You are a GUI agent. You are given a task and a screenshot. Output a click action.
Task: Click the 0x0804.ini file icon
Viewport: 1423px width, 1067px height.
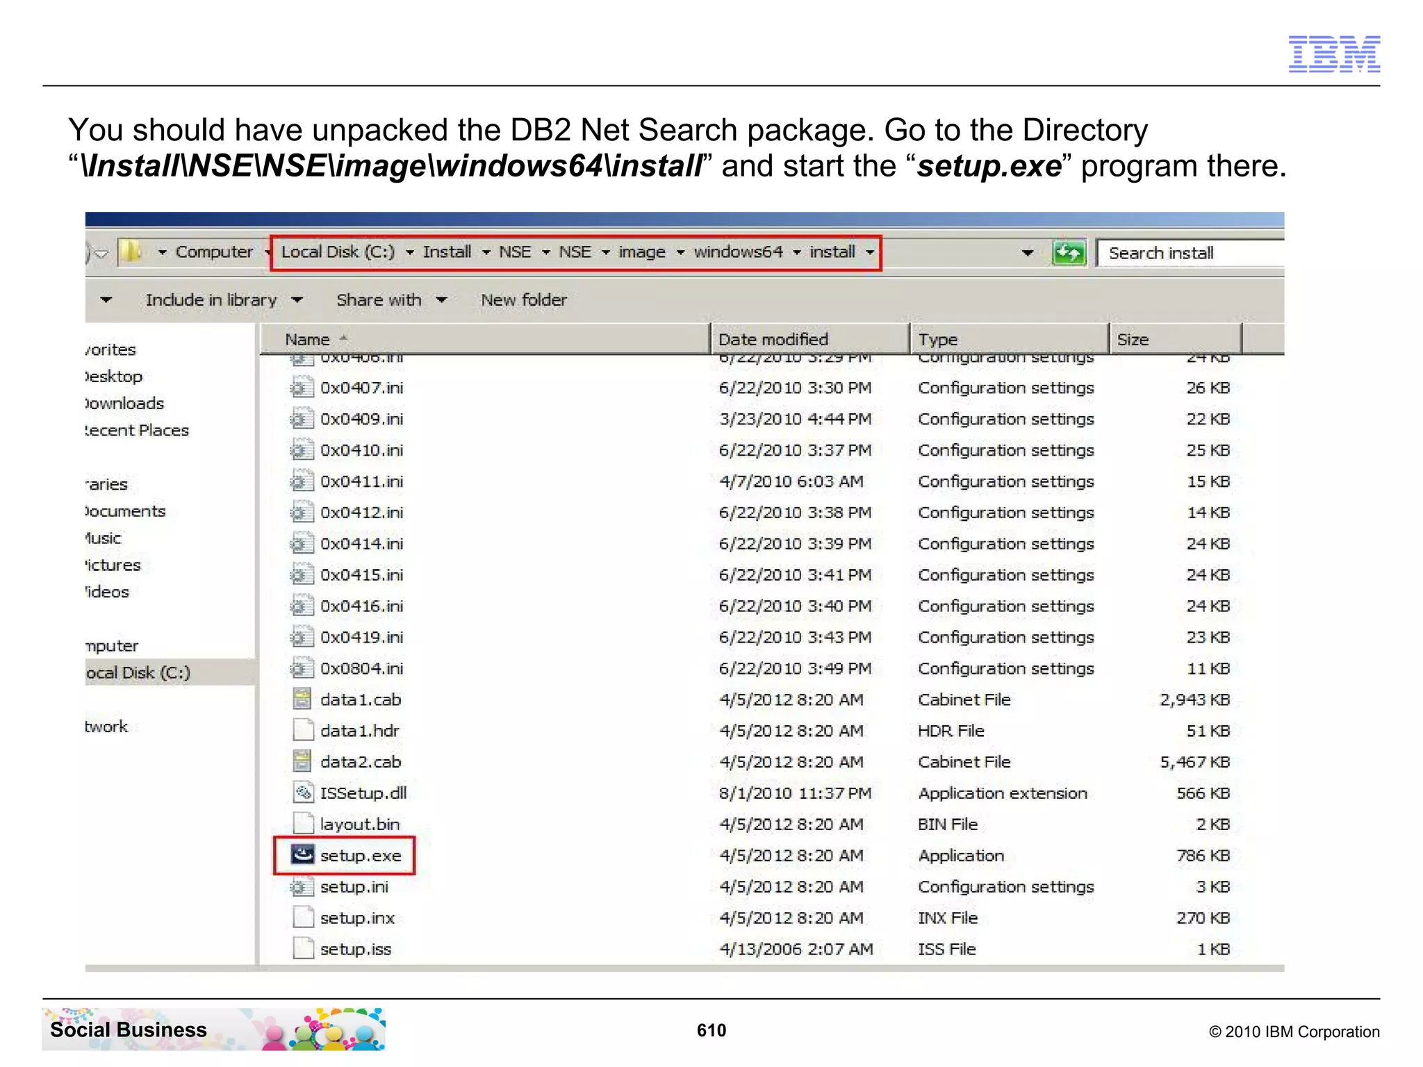pos(301,668)
